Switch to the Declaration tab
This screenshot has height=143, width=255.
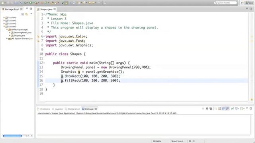coord(73,109)
